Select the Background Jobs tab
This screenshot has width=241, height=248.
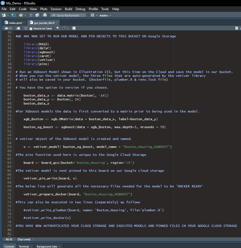click(x=47, y=246)
